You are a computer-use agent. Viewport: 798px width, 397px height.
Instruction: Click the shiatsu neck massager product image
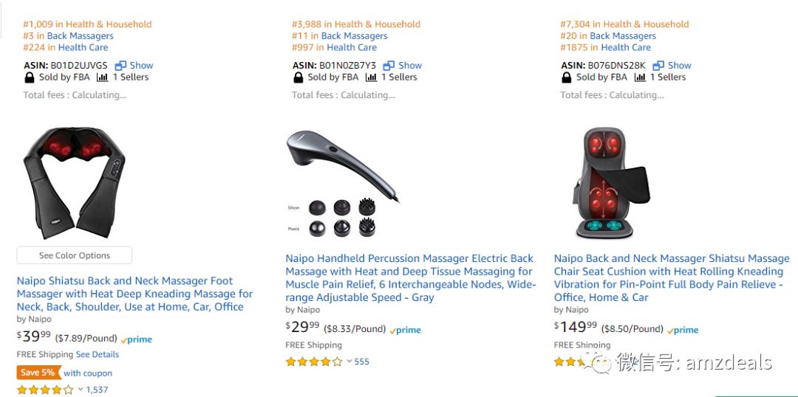[75, 183]
